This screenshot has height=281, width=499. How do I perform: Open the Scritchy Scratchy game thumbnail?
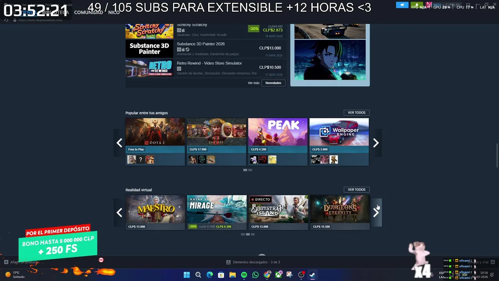(x=149, y=31)
